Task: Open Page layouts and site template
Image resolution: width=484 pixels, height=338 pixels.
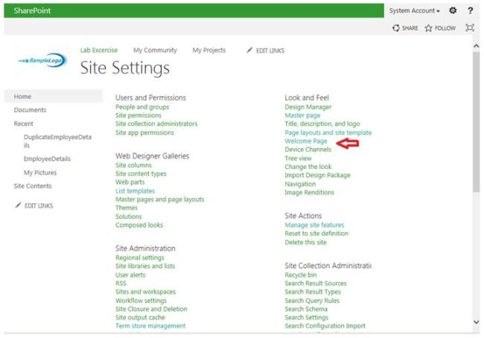Action: 328,133
